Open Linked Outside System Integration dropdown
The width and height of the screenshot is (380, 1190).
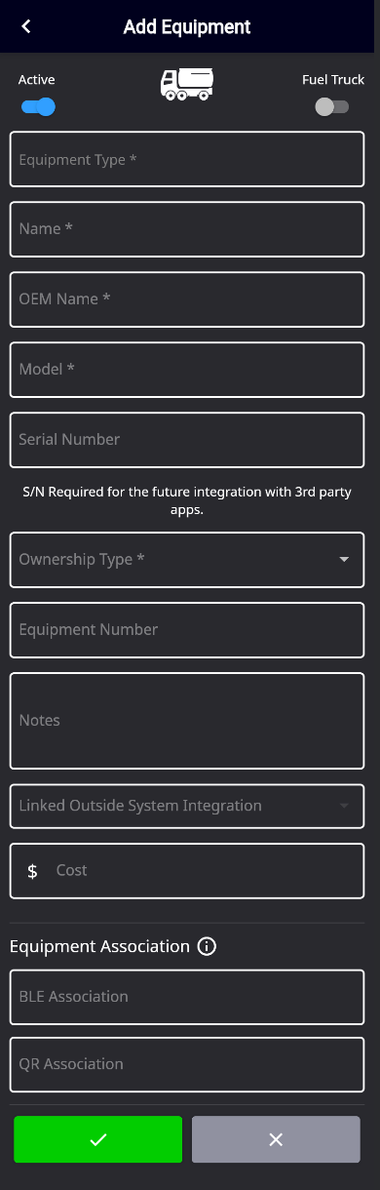tap(187, 807)
